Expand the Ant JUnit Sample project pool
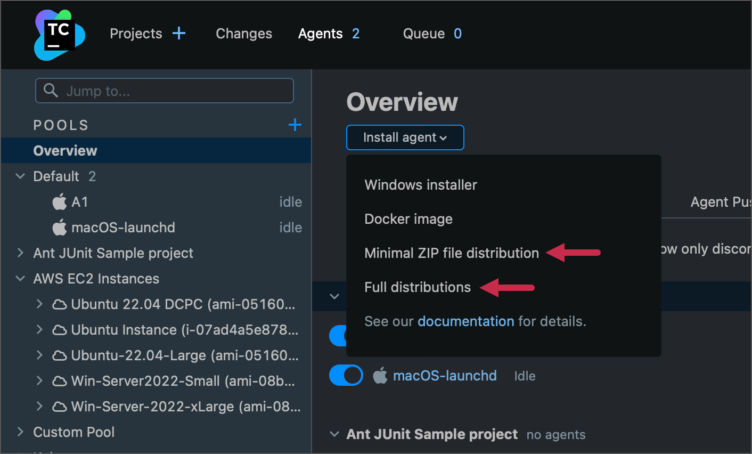Image resolution: width=752 pixels, height=454 pixels. [x=21, y=253]
